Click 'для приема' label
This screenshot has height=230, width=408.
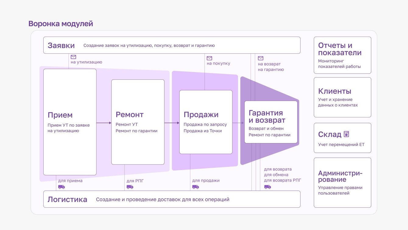tap(70, 181)
